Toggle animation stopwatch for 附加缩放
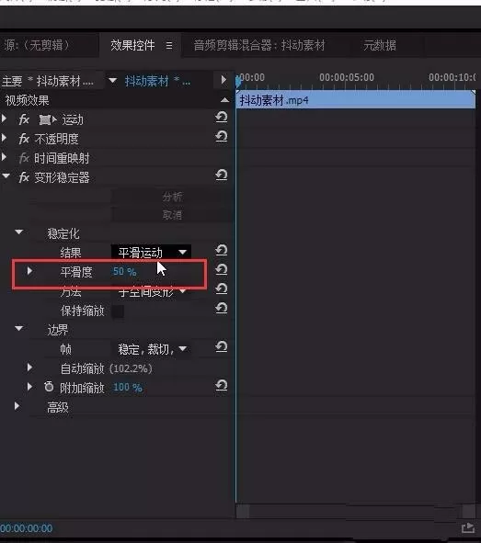The image size is (481, 543). (x=49, y=387)
